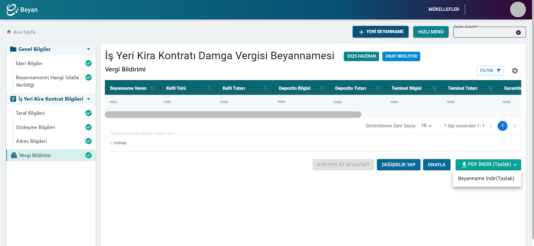Click the İş Yeri Kira Kontrat document icon

[x=13, y=99]
